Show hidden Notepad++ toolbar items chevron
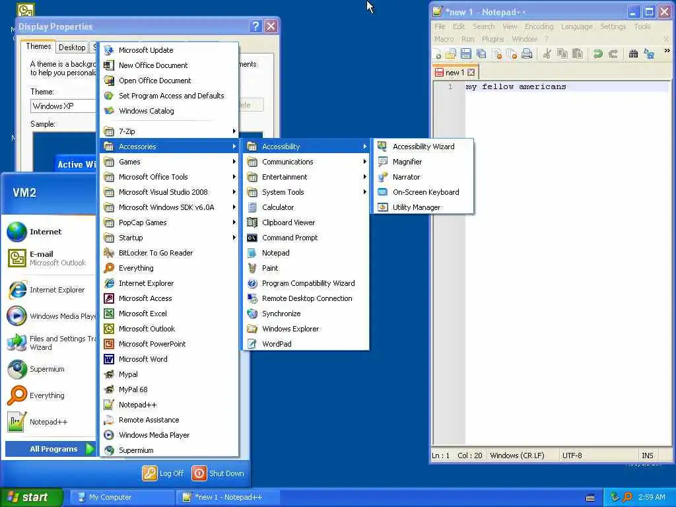Screen dimensions: 676x507 (667, 51)
